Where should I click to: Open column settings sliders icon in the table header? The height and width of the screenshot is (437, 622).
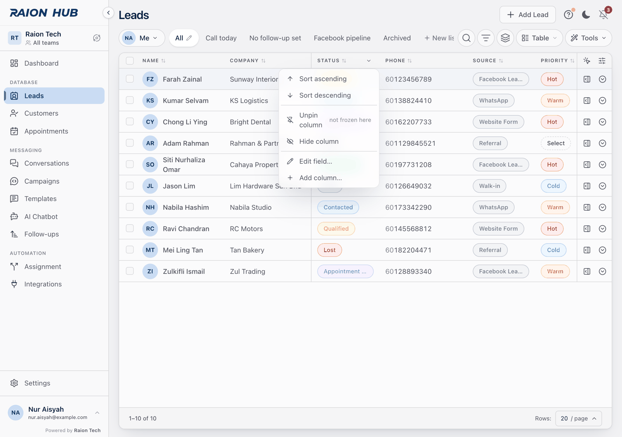602,61
